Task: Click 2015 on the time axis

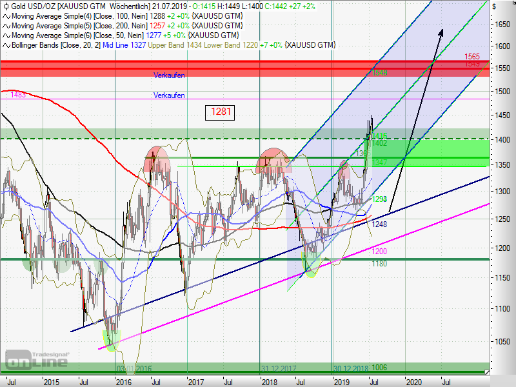Action: click(52, 382)
